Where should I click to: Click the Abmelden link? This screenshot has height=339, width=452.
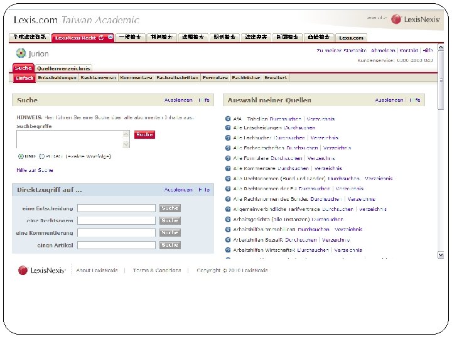(383, 50)
